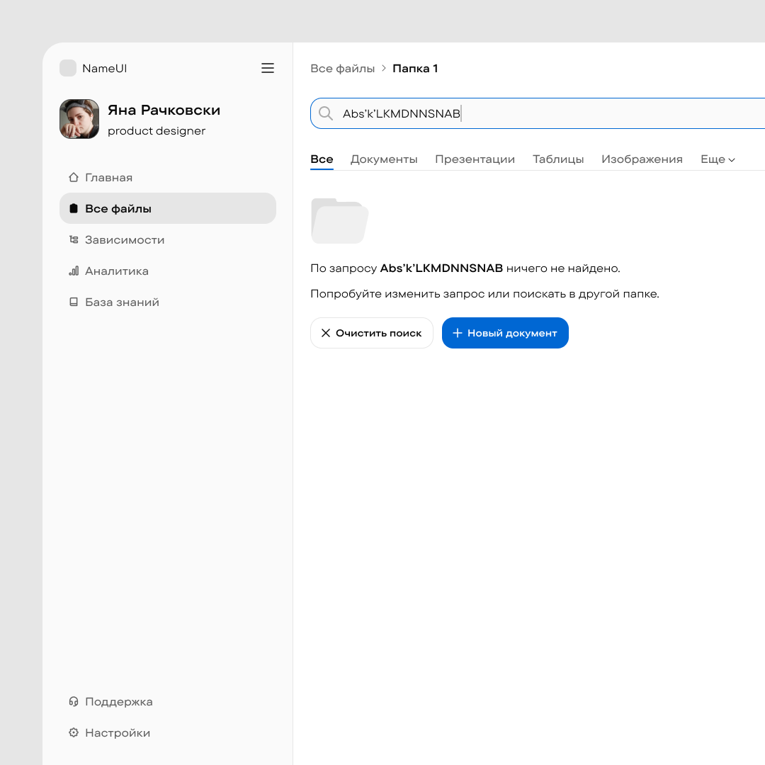This screenshot has height=765, width=765.
Task: Click the breadcrumb chevron separator
Action: click(384, 68)
